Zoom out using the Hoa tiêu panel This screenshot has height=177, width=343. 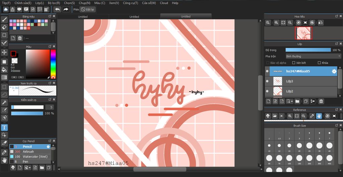click(x=290, y=22)
